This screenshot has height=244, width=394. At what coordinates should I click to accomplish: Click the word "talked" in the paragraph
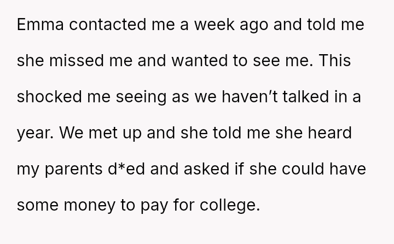[x=305, y=97]
